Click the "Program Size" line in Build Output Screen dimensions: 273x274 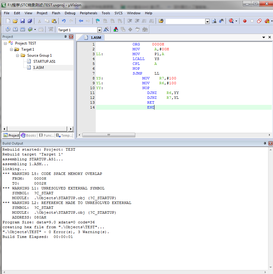tap(49, 222)
